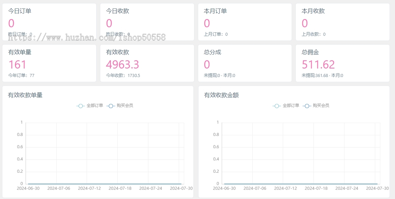Toggle 全部订单 legend in 有效收款单量 chart
395x199 pixels.
(90, 106)
